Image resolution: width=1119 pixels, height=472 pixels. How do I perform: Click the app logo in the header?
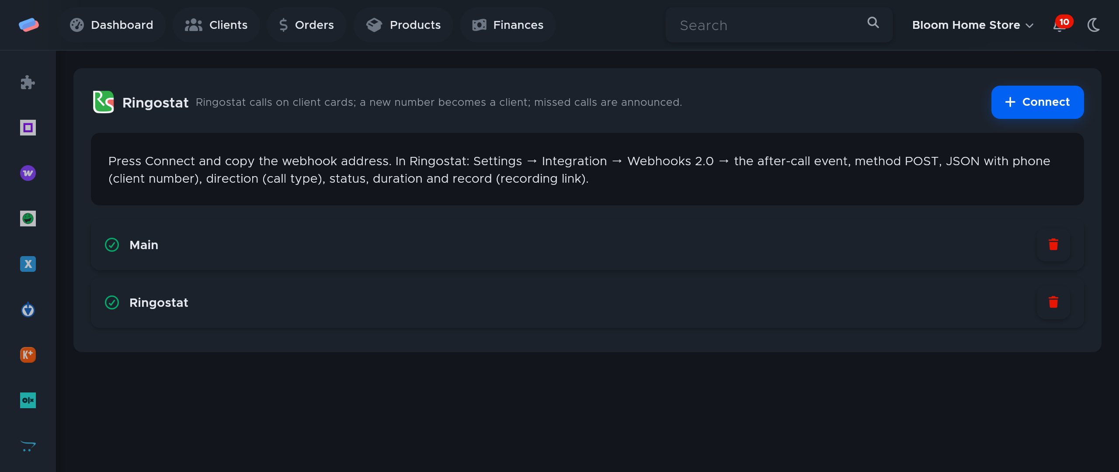click(28, 25)
